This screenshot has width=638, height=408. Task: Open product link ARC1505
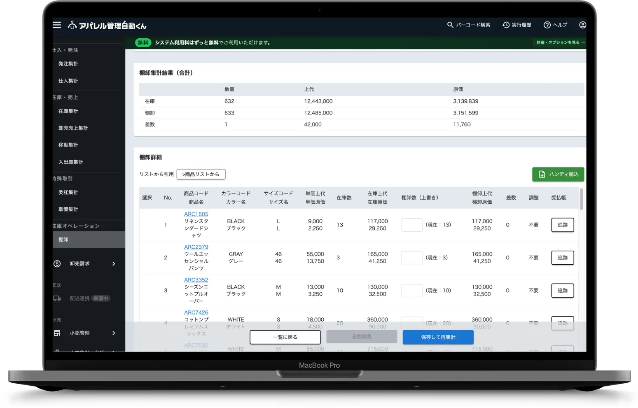tap(196, 214)
